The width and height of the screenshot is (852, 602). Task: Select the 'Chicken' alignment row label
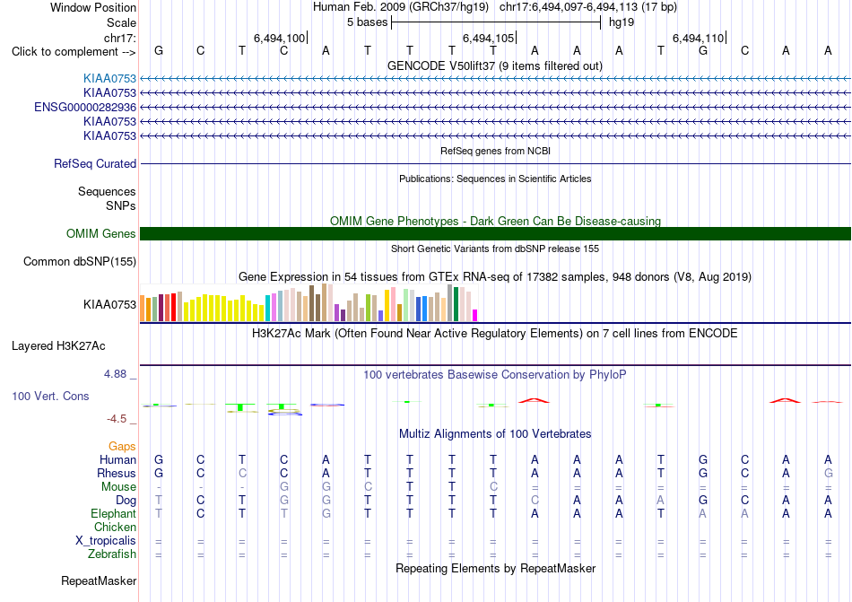coord(115,527)
